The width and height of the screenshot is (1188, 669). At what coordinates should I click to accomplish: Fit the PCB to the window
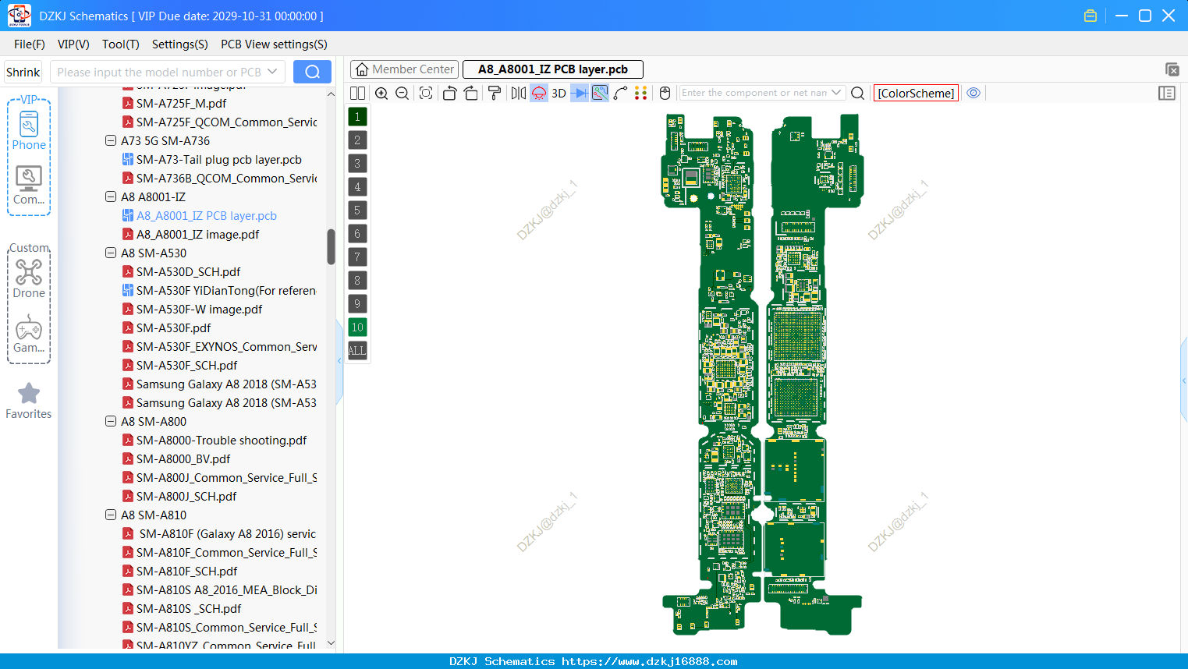coord(426,93)
